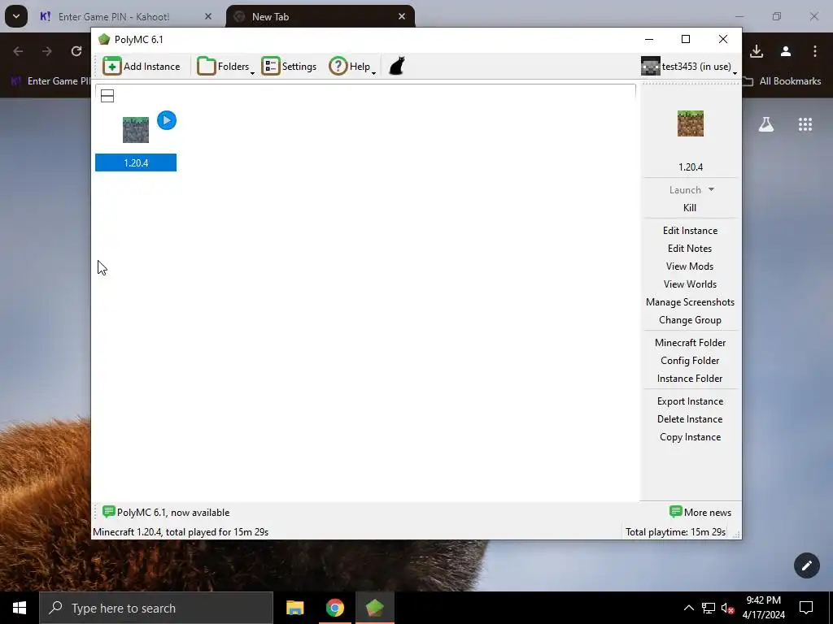This screenshot has height=624, width=833.
Task: Open the Minecraft Folder
Action: [x=690, y=343]
